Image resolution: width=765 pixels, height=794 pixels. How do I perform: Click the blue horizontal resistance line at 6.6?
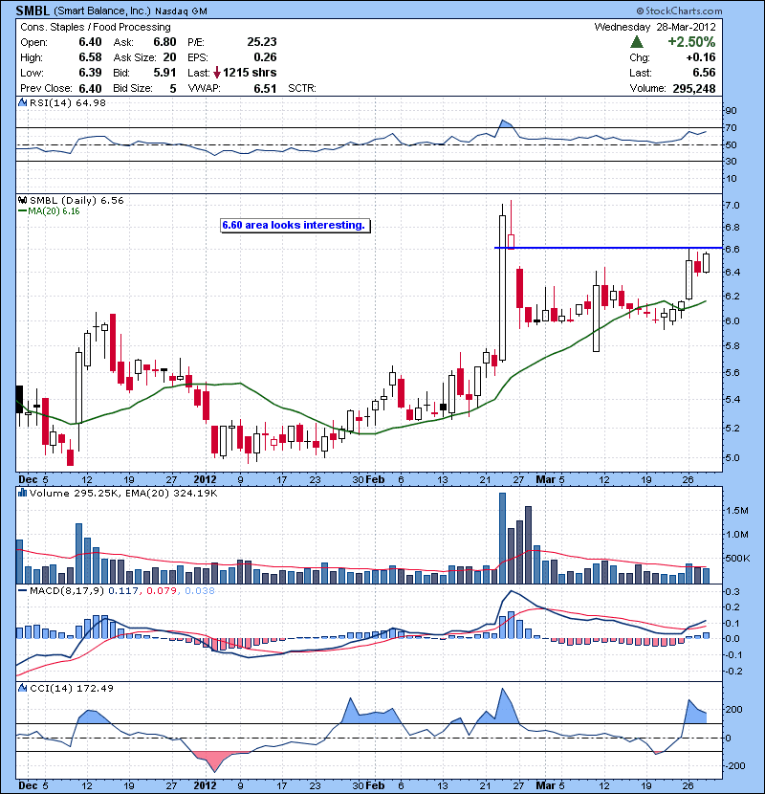pyautogui.click(x=607, y=248)
